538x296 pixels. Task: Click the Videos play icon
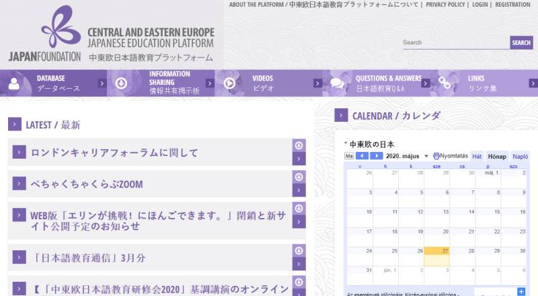point(229,83)
